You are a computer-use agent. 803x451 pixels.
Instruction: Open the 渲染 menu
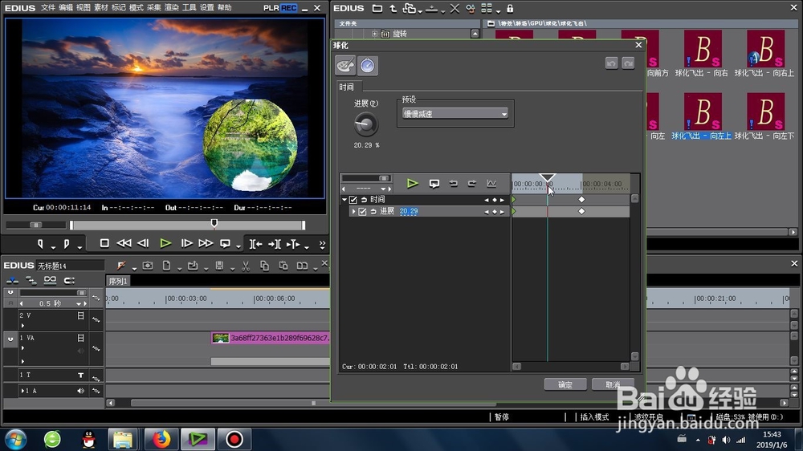[x=172, y=8]
